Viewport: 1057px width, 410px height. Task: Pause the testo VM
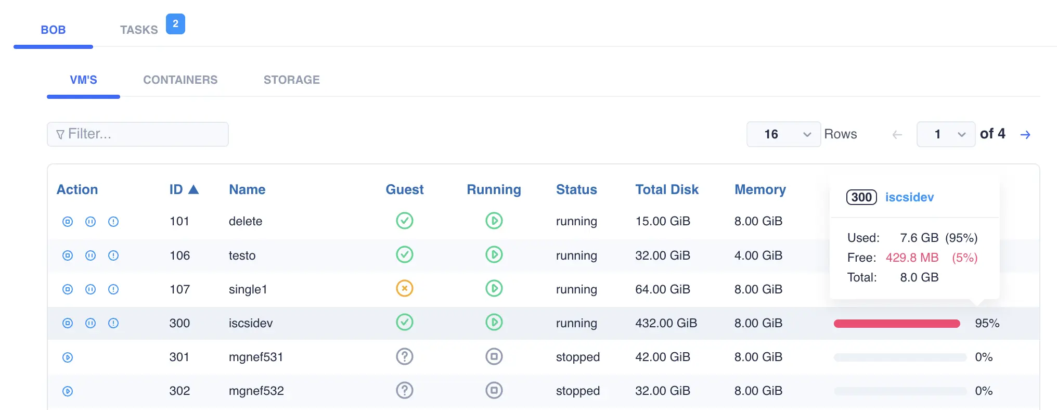pyautogui.click(x=91, y=255)
